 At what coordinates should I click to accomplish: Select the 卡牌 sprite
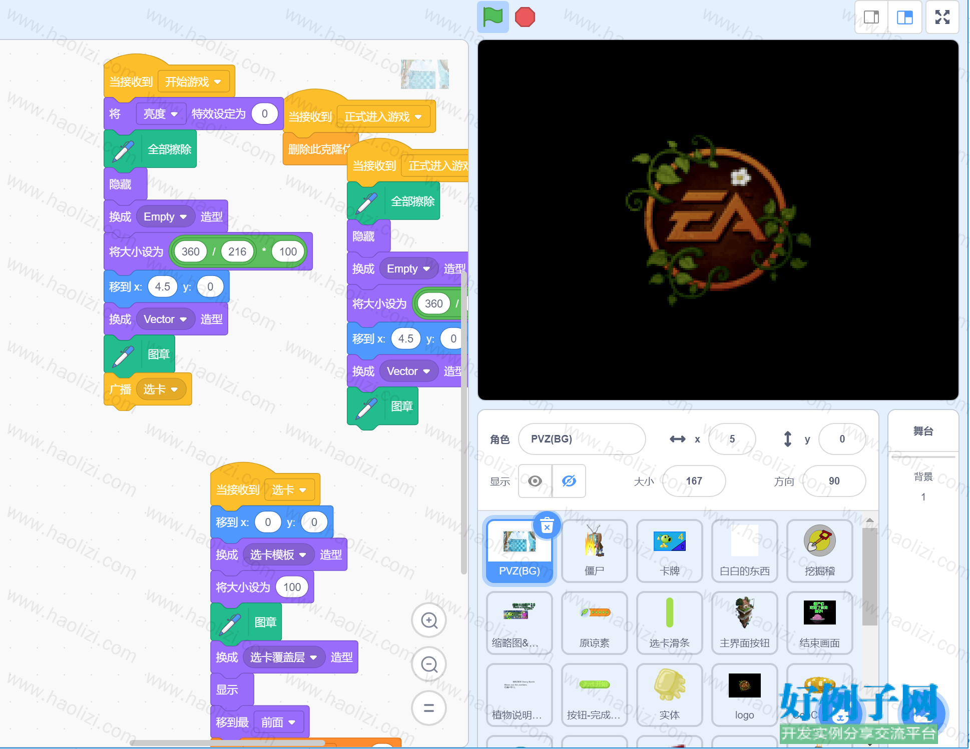(x=670, y=551)
